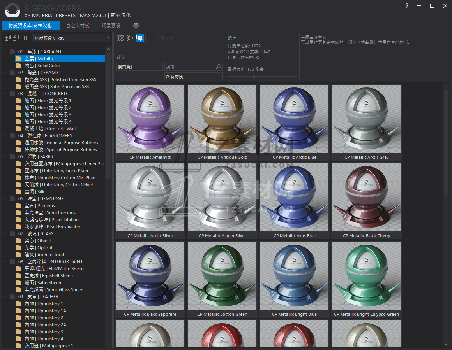
Task: Click the folder icon beside General Purpose Rubbers
Action: coord(19,143)
